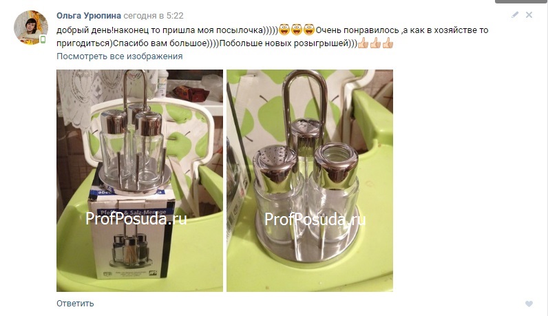Click the middle laughing emoji in the comment
This screenshot has width=548, height=316.
(296, 30)
